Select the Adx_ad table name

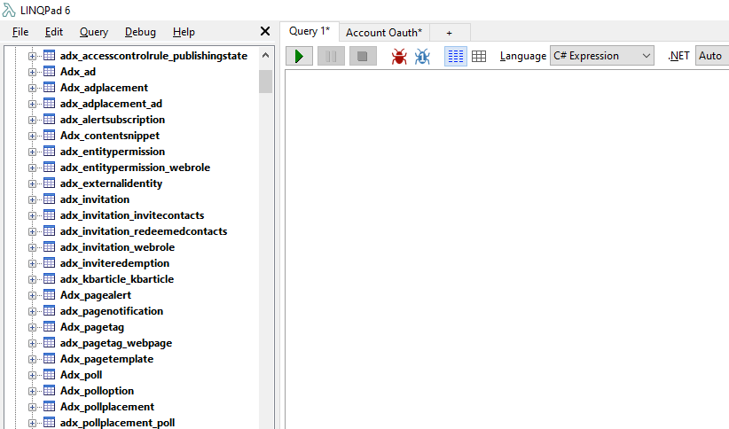tap(78, 72)
